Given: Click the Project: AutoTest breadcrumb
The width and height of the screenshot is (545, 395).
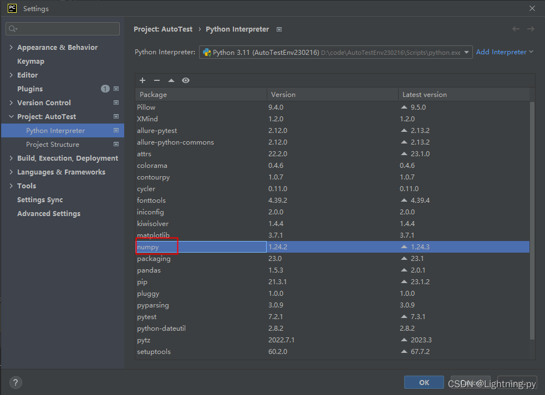Looking at the screenshot, I should (x=163, y=29).
